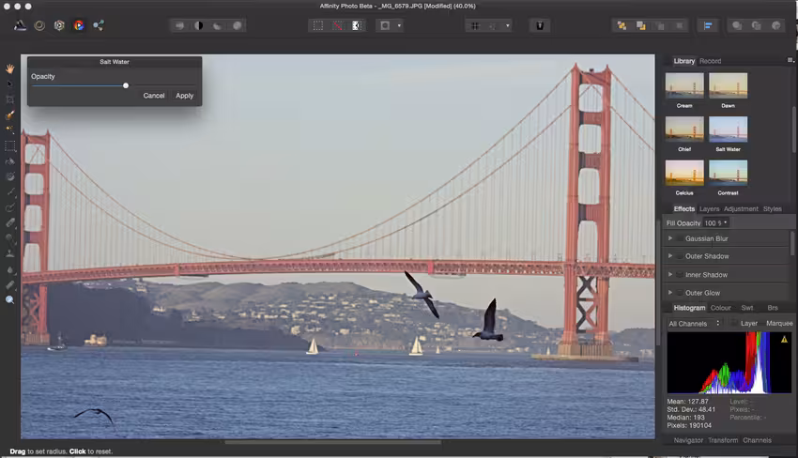The image size is (798, 458).
Task: Click the Deselect icon in top toolbar
Action: [337, 25]
